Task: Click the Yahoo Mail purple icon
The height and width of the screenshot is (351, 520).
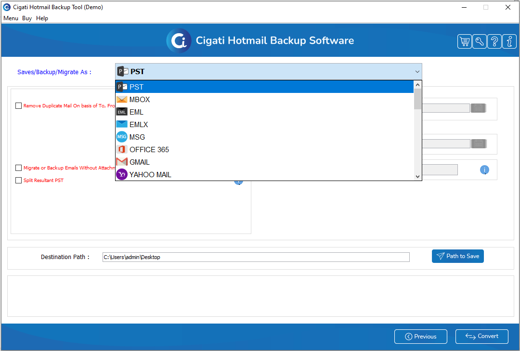Action: click(122, 174)
